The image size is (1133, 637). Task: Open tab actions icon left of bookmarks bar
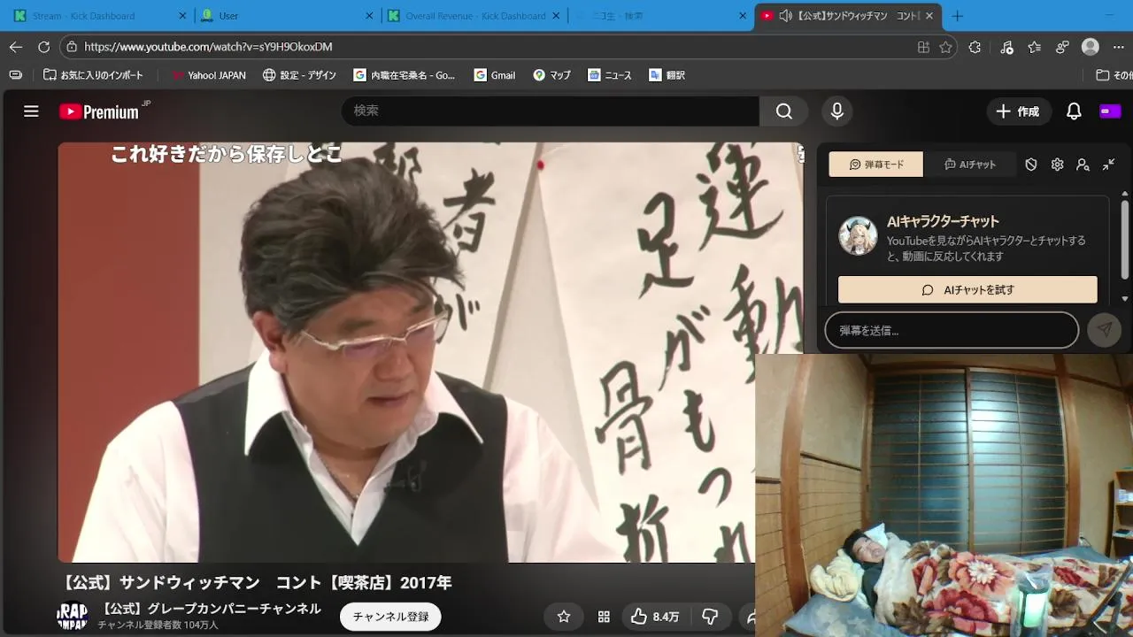(15, 75)
